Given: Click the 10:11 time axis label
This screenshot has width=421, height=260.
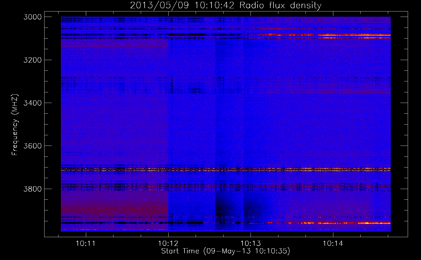Looking at the screenshot, I should click(x=86, y=244).
